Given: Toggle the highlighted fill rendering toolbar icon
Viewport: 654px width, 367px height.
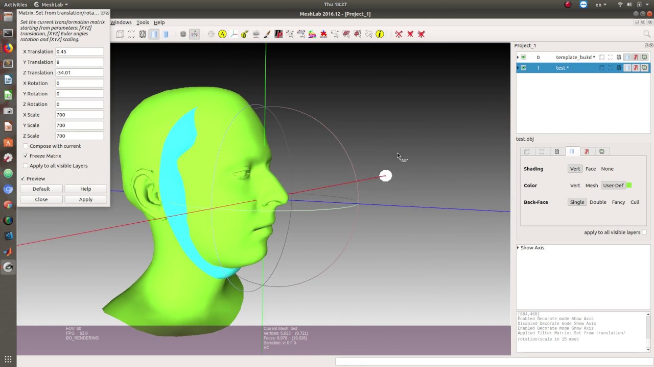Looking at the screenshot, I should [x=154, y=34].
